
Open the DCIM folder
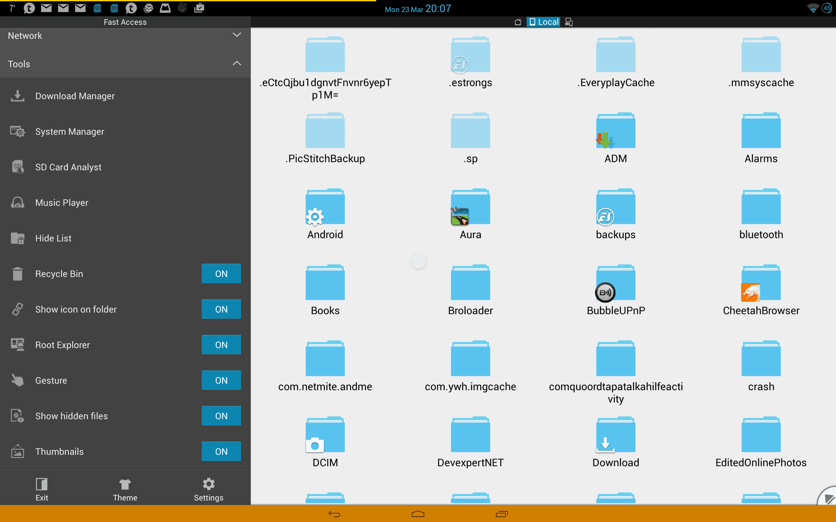325,442
